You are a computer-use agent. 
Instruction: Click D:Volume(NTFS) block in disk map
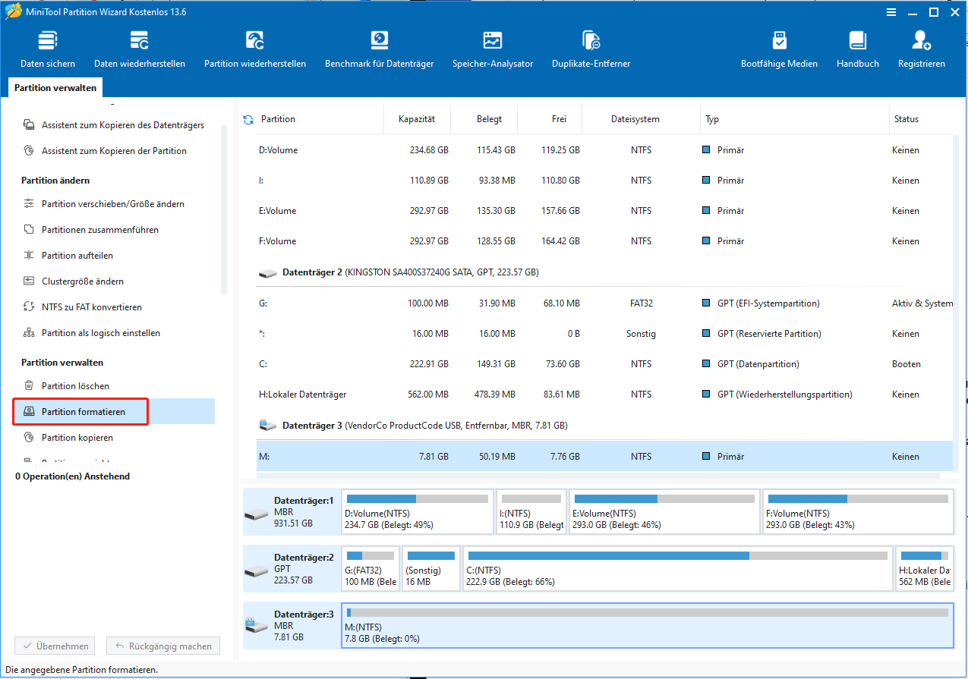click(417, 512)
